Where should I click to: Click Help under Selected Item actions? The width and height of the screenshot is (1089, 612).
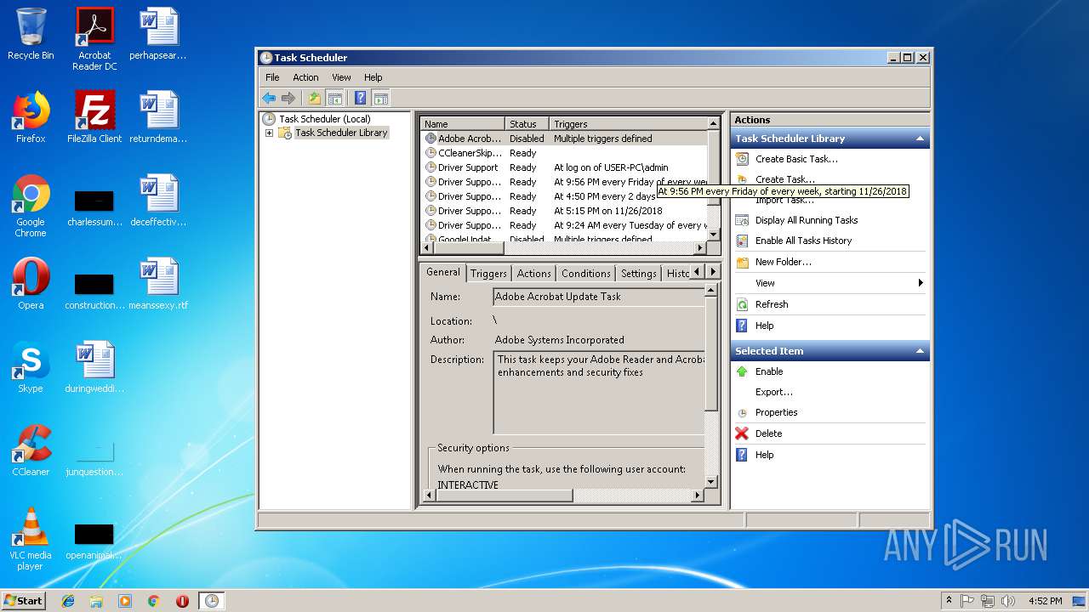(x=764, y=455)
